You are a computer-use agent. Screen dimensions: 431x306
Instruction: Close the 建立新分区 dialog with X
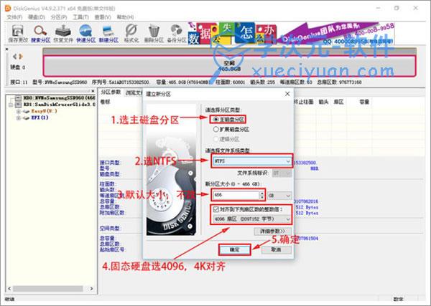coord(287,94)
